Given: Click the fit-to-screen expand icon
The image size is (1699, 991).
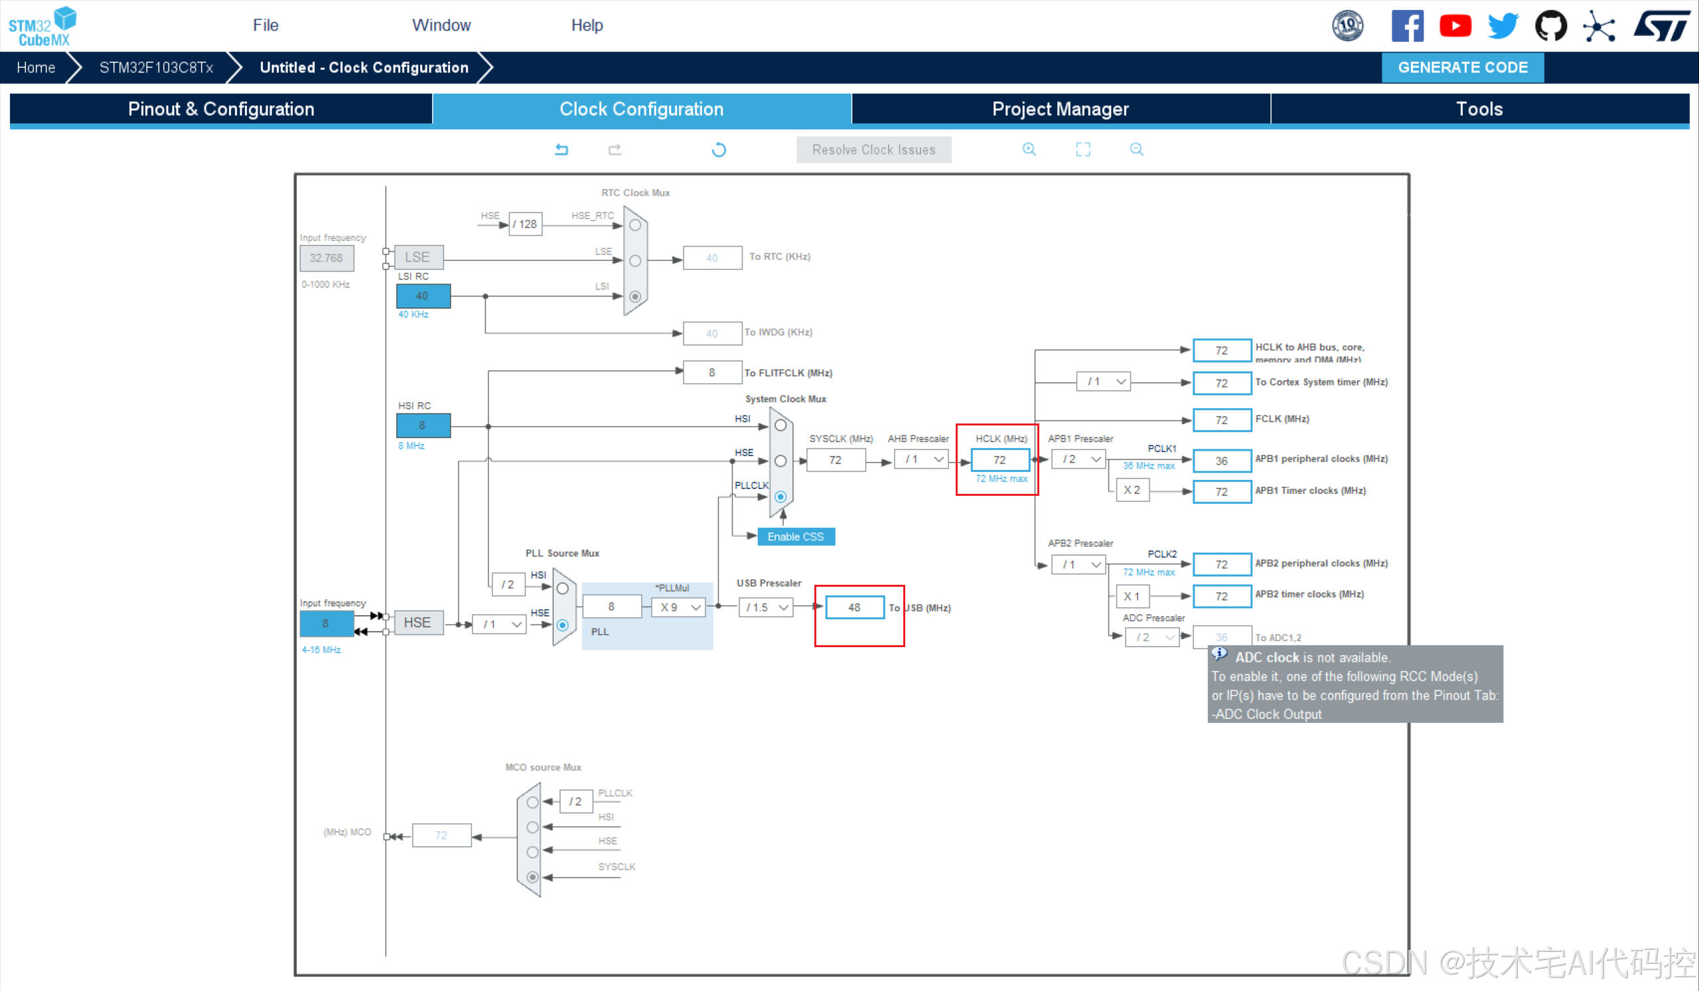Looking at the screenshot, I should [x=1082, y=150].
